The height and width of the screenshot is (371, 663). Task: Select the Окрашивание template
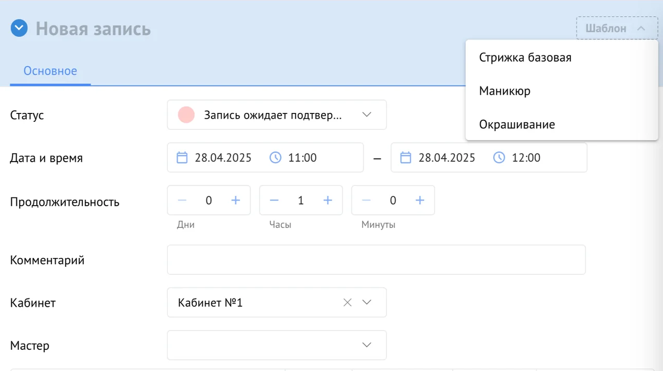(x=518, y=124)
